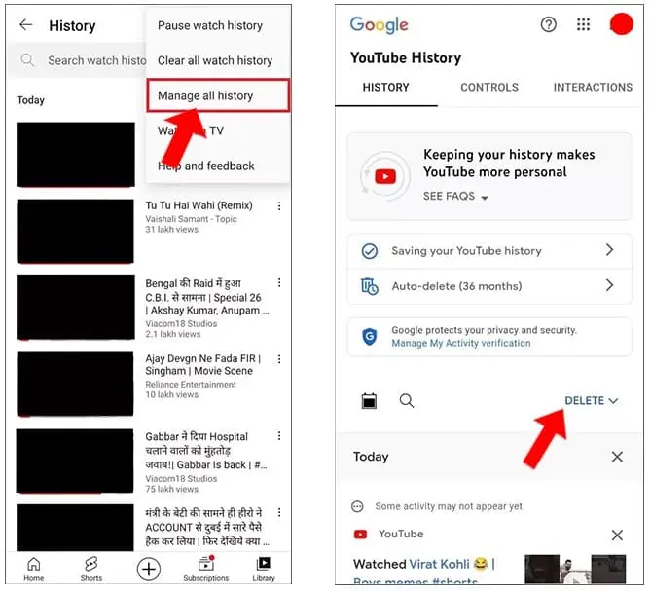This screenshot has height=591, width=651.
Task: Go to the Home tab
Action: 34,569
